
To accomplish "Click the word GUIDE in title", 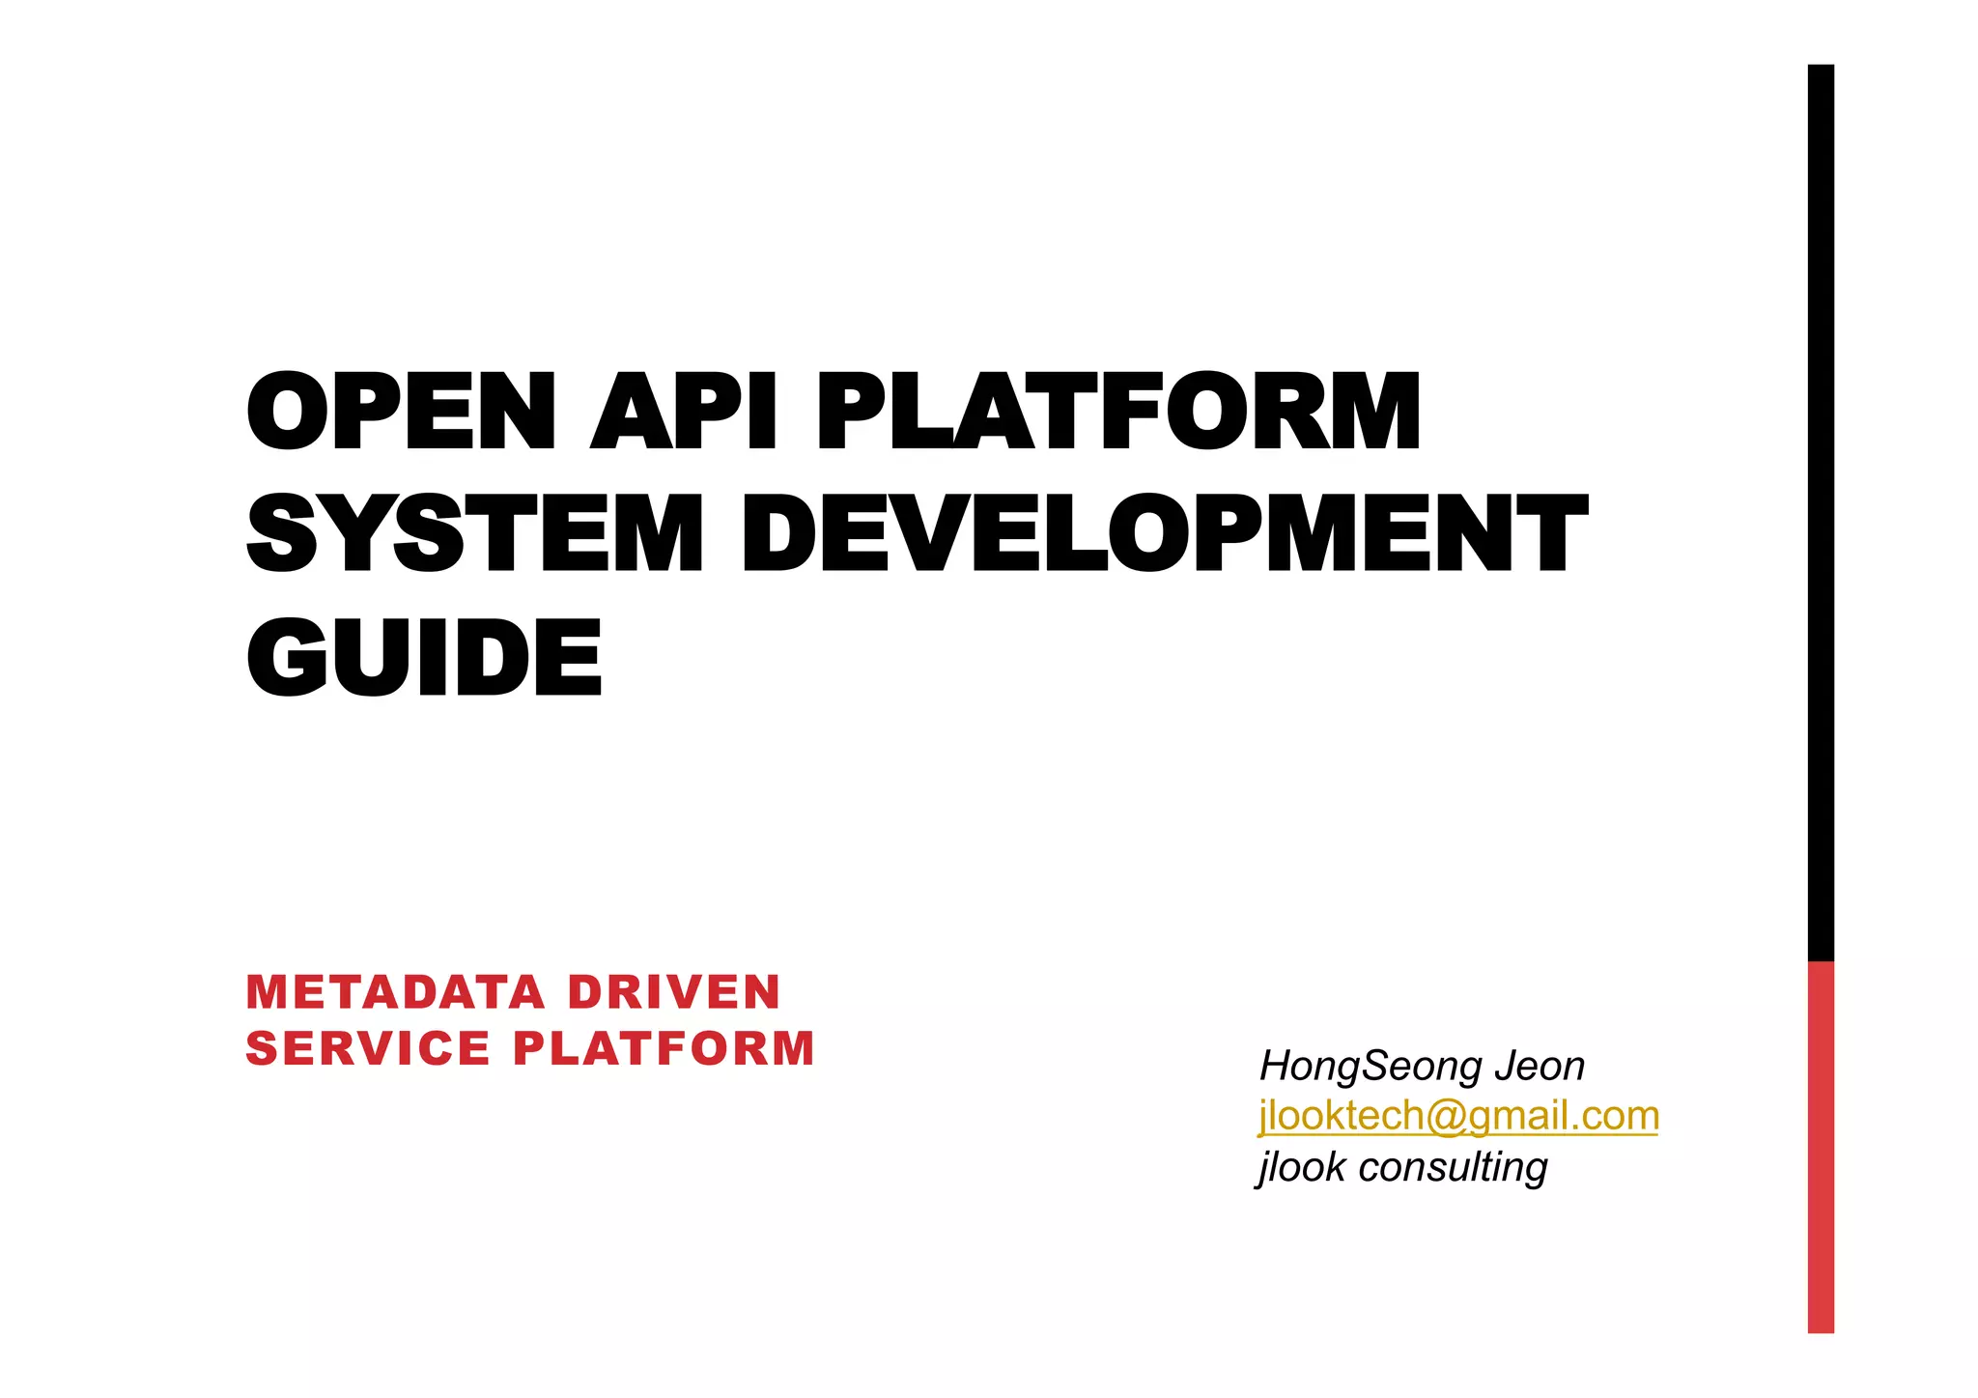I will tap(425, 657).
